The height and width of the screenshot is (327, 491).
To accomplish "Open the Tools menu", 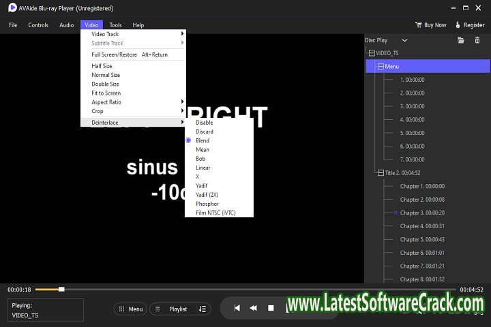I will point(115,25).
